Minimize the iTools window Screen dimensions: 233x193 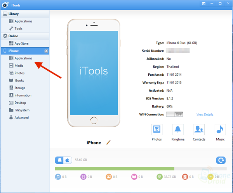pyautogui.click(x=212, y=3)
